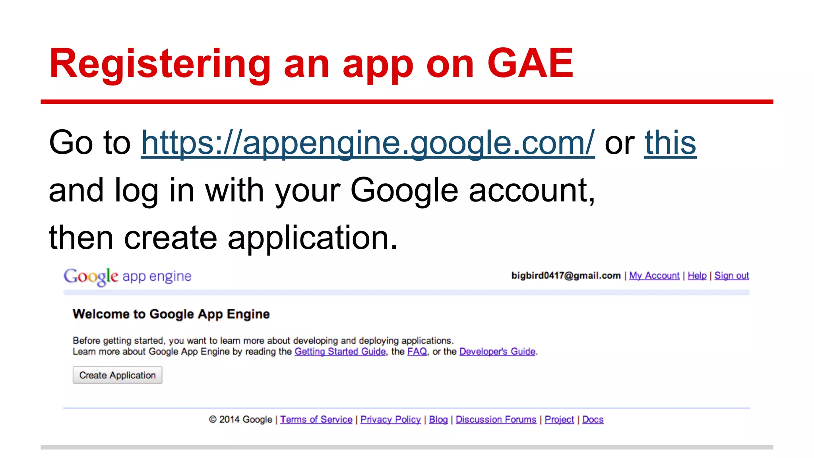The width and height of the screenshot is (814, 458).
Task: Click the 'Welcome to Google App Engine' heading
Action: [171, 314]
